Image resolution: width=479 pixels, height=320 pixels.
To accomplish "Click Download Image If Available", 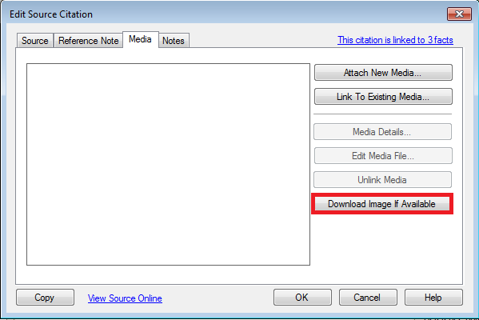I will [382, 204].
